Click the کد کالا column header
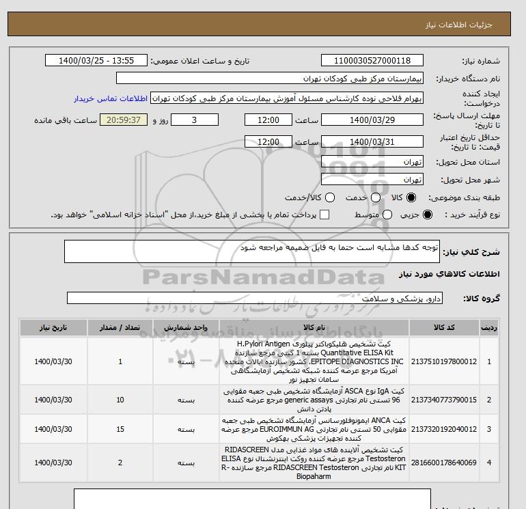Viewport: 526px width, 509px height. [x=444, y=327]
